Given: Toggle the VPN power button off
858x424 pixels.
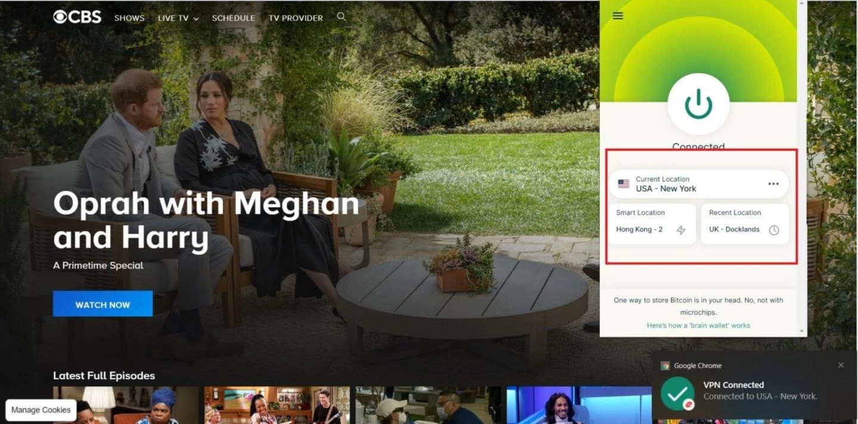Looking at the screenshot, I should click(698, 104).
